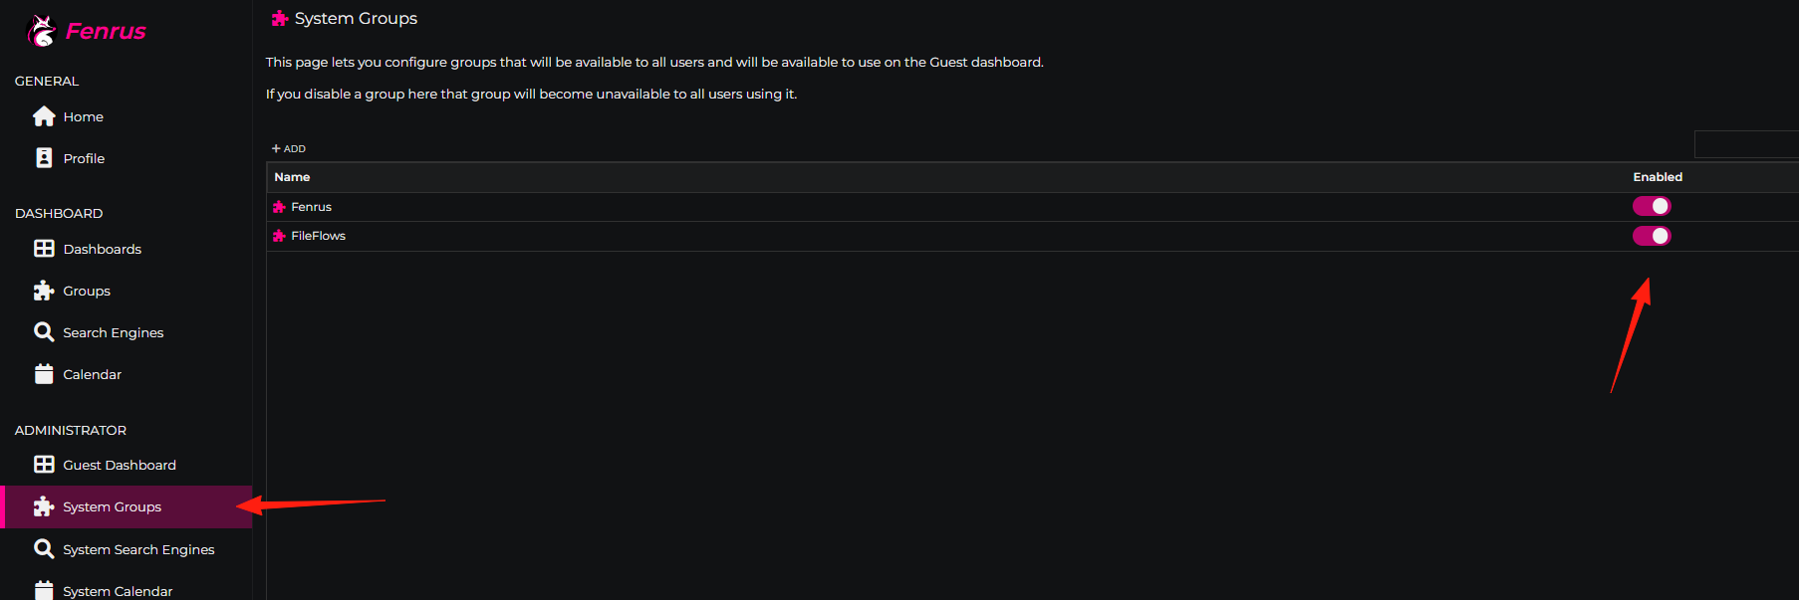Click the Fenrus wolf logo icon

[x=41, y=31]
